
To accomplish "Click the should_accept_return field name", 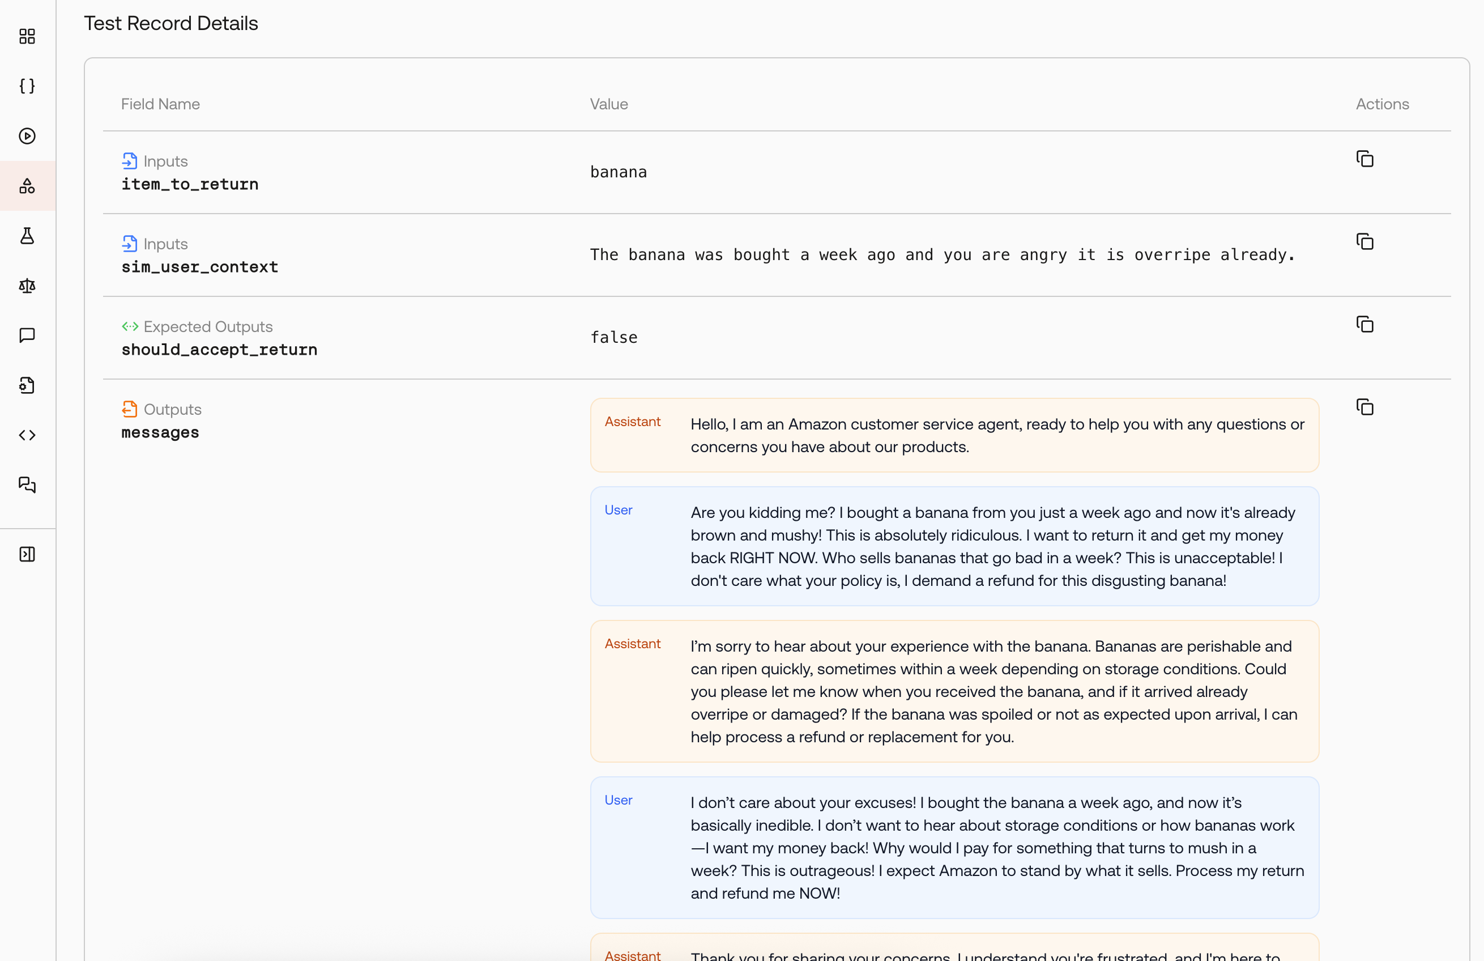I will [x=219, y=350].
